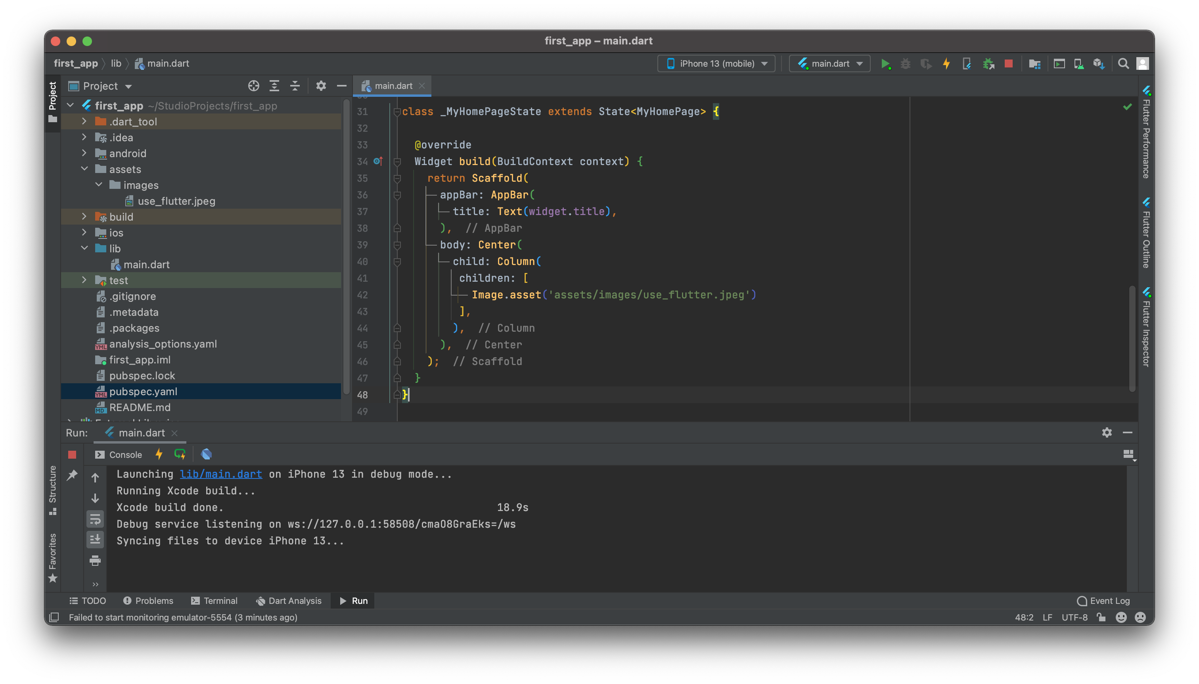Click the lib/main.dart link in the console
The image size is (1199, 684).
[220, 474]
